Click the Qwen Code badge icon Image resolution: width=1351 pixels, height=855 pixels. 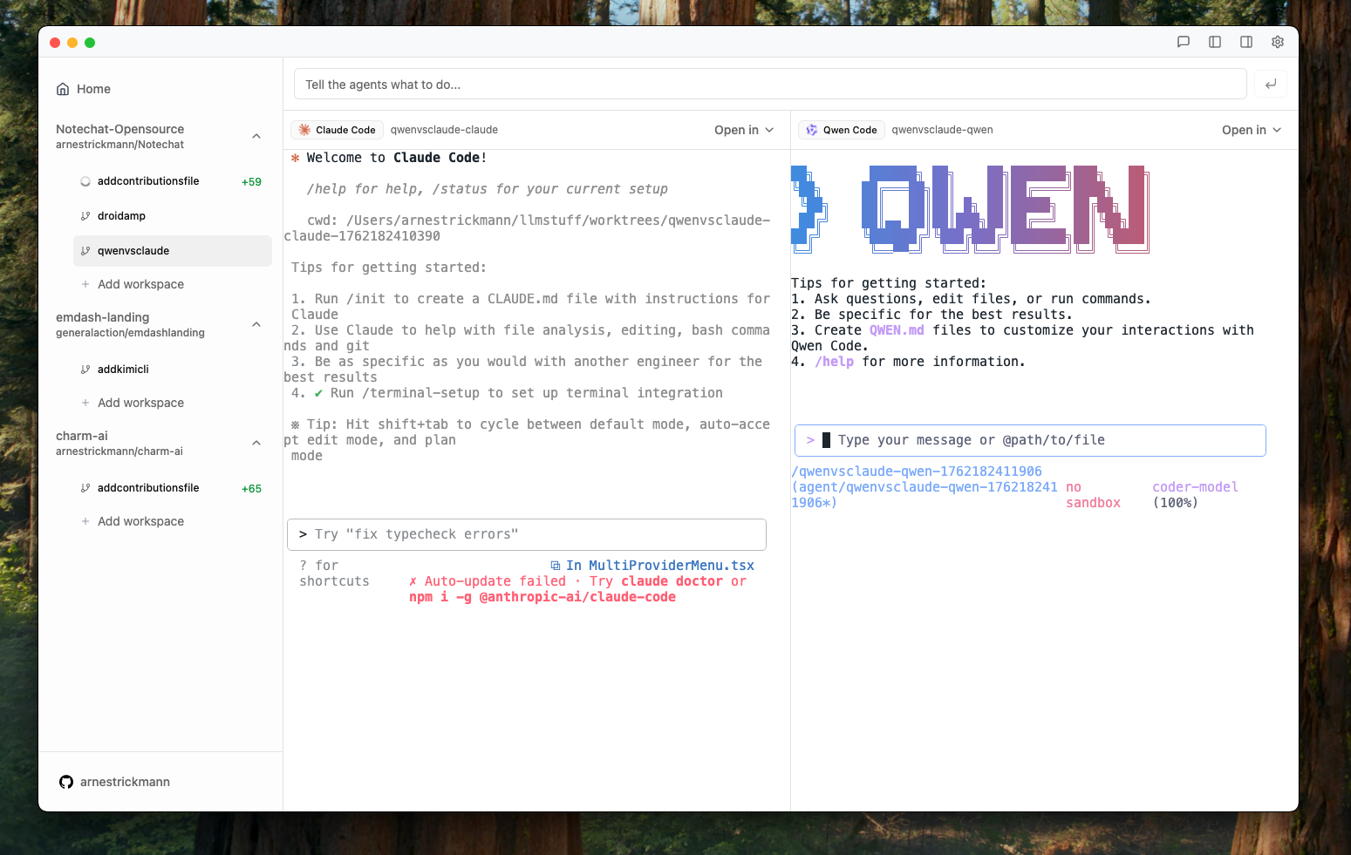811,129
